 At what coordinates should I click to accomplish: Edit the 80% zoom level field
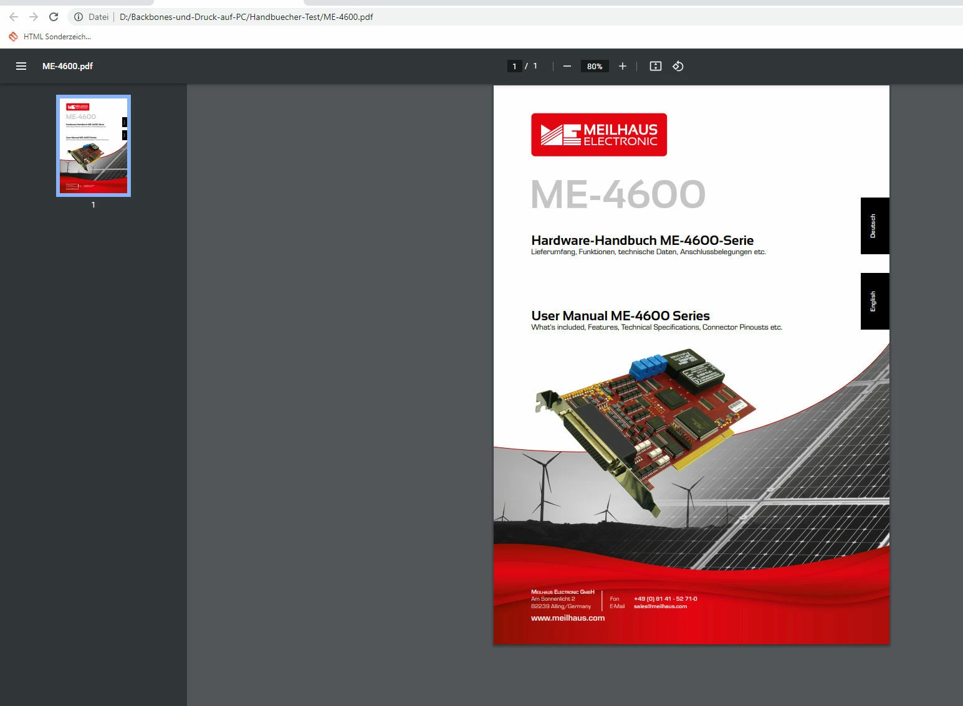[595, 66]
